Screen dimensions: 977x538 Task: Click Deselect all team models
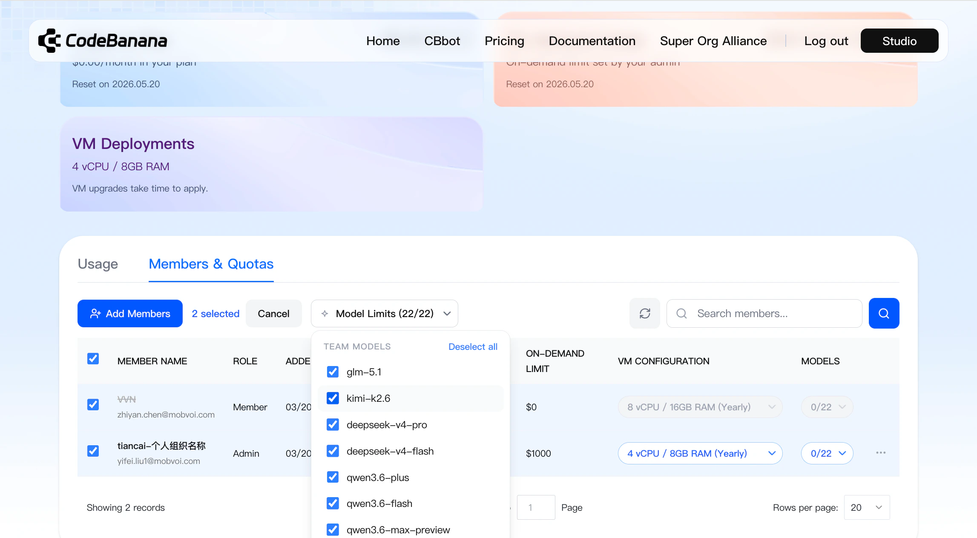473,347
